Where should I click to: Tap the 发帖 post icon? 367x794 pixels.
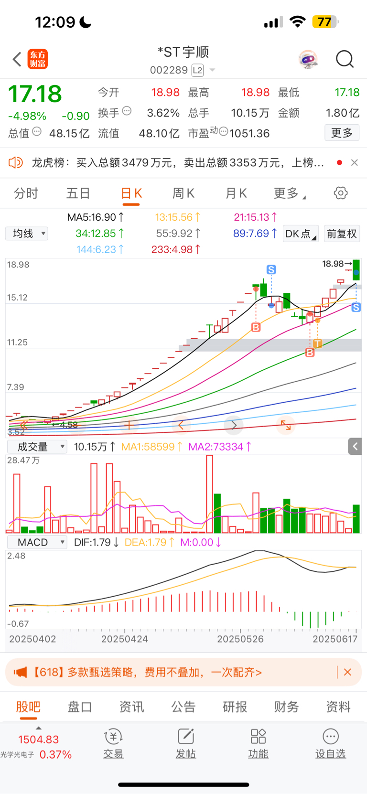click(x=185, y=744)
